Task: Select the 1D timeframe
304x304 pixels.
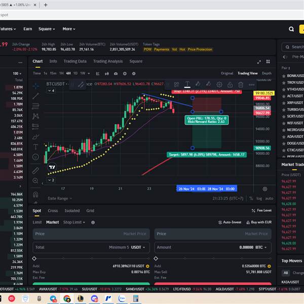Action: tap(75, 73)
